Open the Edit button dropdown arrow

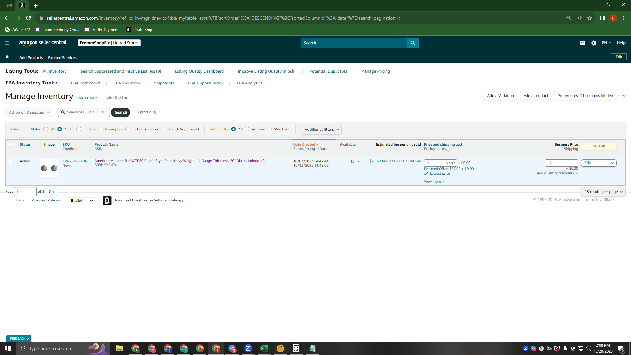(613, 163)
